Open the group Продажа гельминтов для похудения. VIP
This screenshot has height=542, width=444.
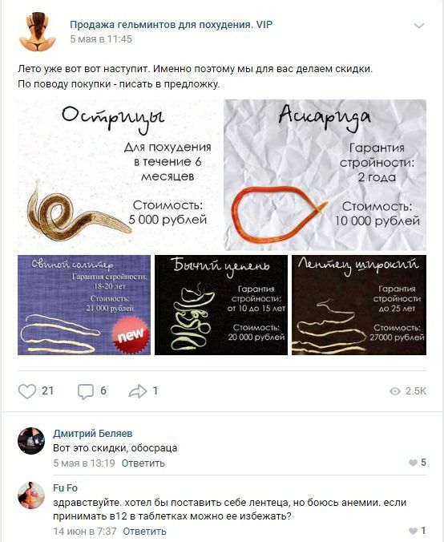click(x=171, y=25)
